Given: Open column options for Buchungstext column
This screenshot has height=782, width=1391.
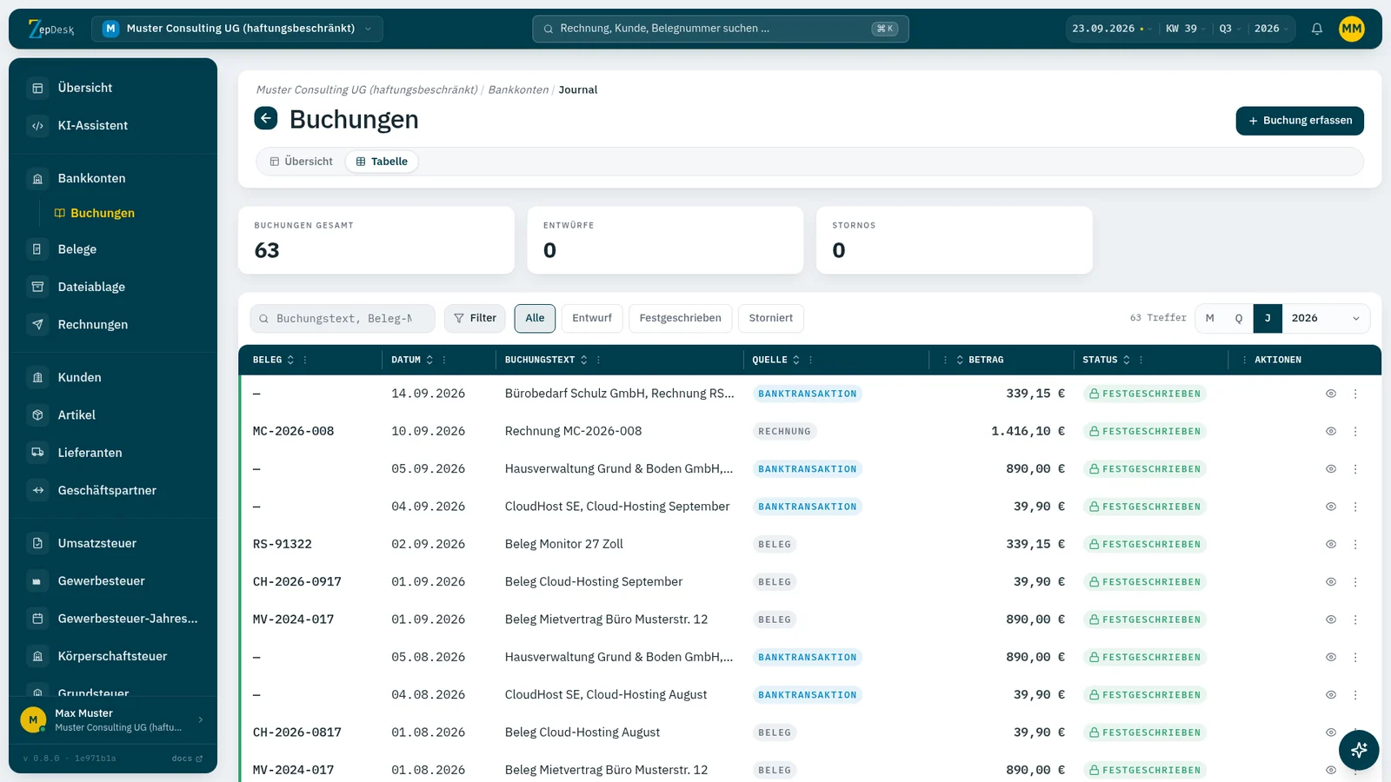Looking at the screenshot, I should (x=598, y=360).
